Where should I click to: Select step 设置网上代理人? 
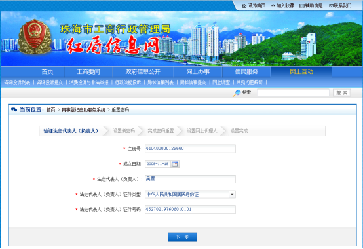[x=202, y=131]
